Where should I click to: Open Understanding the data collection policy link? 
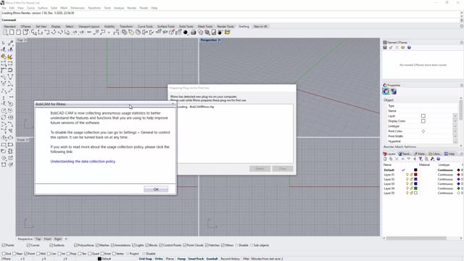[x=83, y=161]
